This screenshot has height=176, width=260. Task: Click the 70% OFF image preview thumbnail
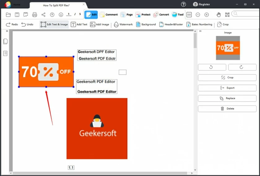228,48
